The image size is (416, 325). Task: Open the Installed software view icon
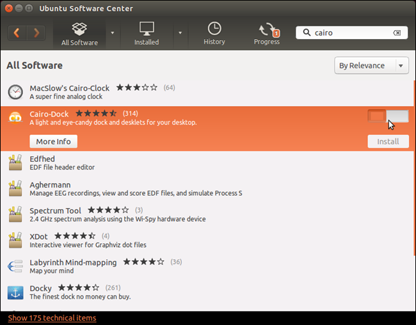147,29
